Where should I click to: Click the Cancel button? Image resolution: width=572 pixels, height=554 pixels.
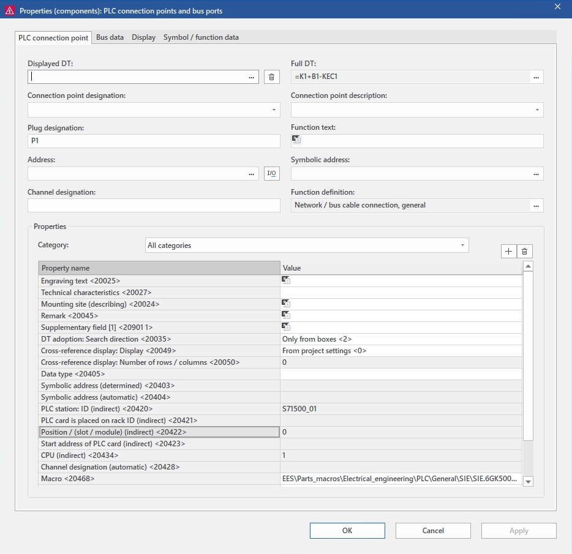(433, 531)
